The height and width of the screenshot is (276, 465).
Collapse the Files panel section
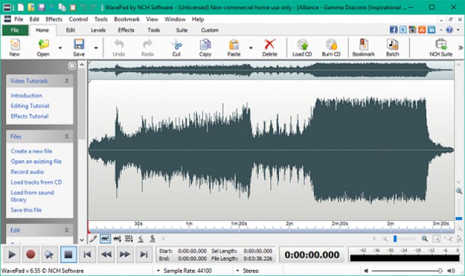click(x=67, y=136)
